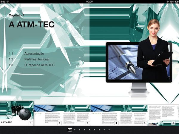Open page 4 Perfil Institucional thumbnail
The width and height of the screenshot is (179, 134).
tap(104, 115)
